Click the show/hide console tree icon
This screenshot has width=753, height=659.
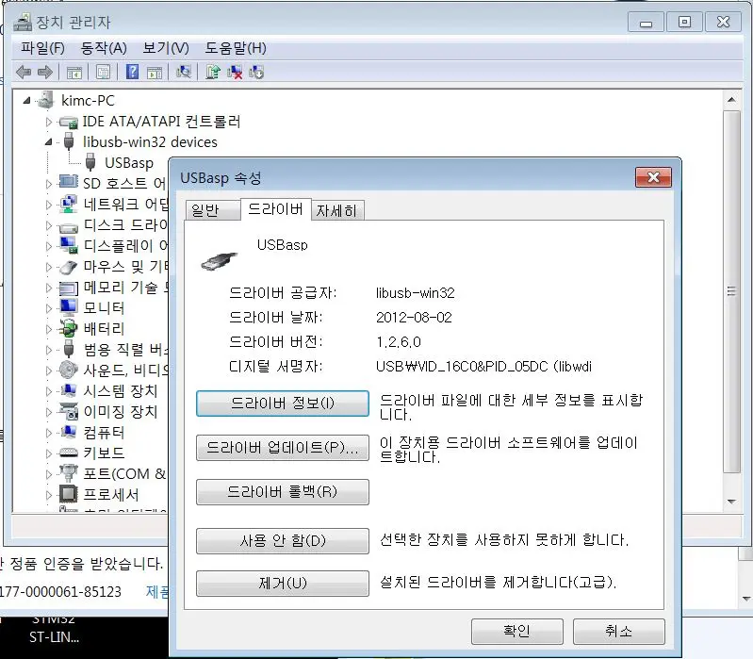74,73
